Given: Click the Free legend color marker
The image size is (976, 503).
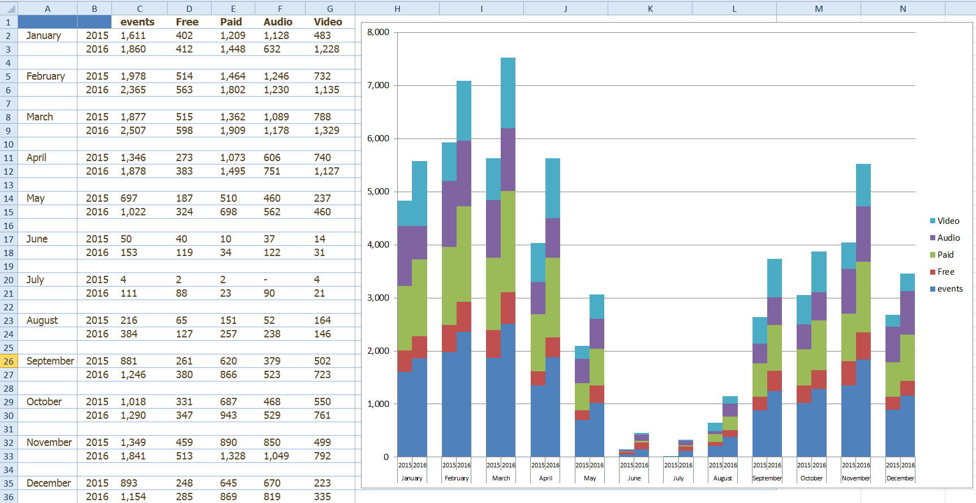Looking at the screenshot, I should (x=932, y=272).
